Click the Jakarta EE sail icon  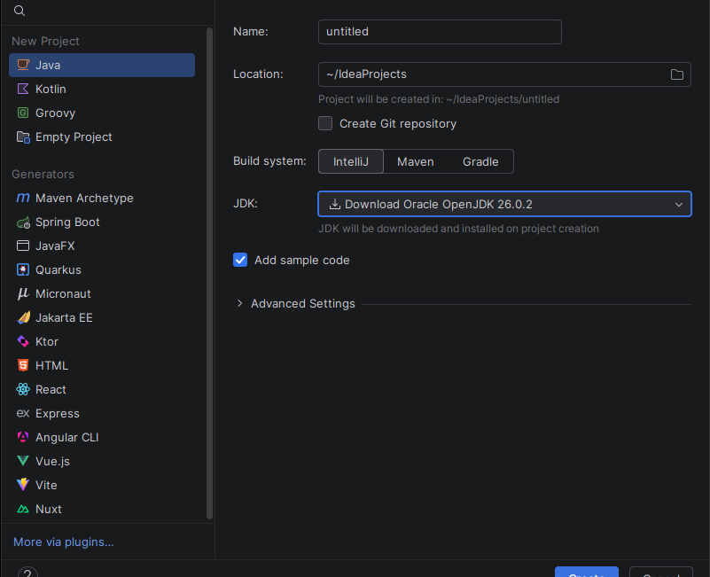[23, 317]
